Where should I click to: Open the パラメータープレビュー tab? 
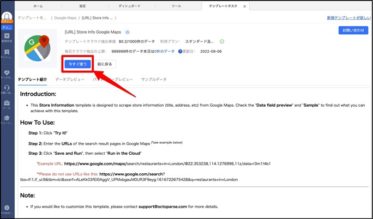(x=113, y=80)
